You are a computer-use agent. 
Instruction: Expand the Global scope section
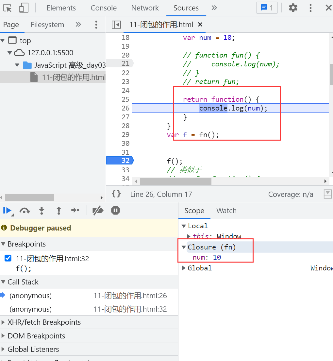pos(184,268)
